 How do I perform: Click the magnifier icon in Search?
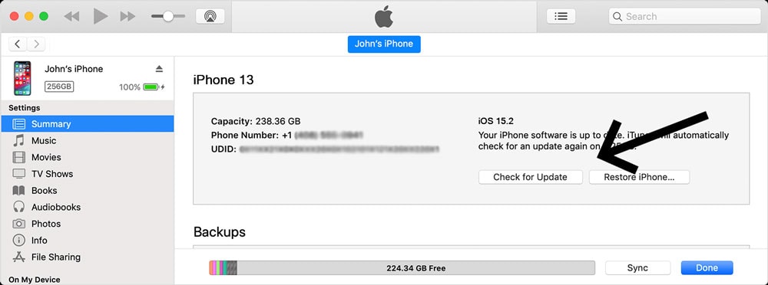click(x=617, y=17)
